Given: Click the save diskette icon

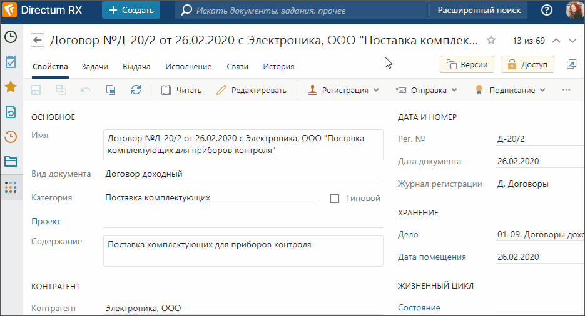Looking at the screenshot, I should click(36, 90).
